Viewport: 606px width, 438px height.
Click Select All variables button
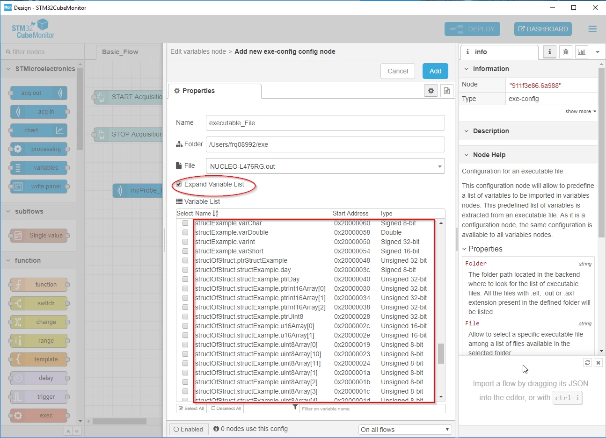[191, 409]
